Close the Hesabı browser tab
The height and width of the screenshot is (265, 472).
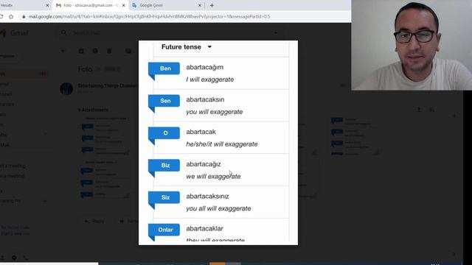[x=47, y=5]
